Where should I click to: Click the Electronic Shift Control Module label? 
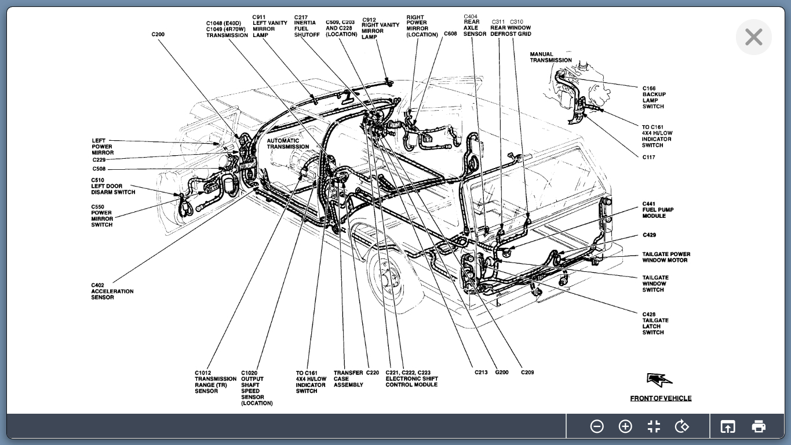click(x=411, y=379)
